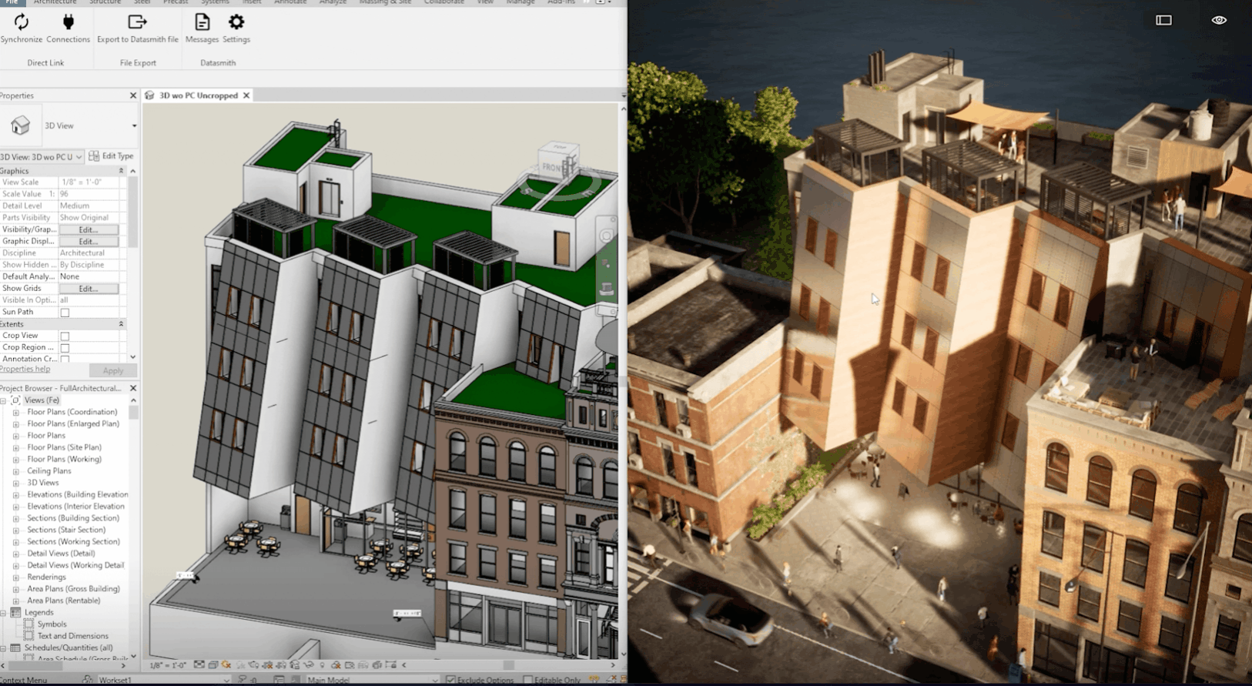Open the Properties help link
The height and width of the screenshot is (686, 1252).
click(x=25, y=369)
